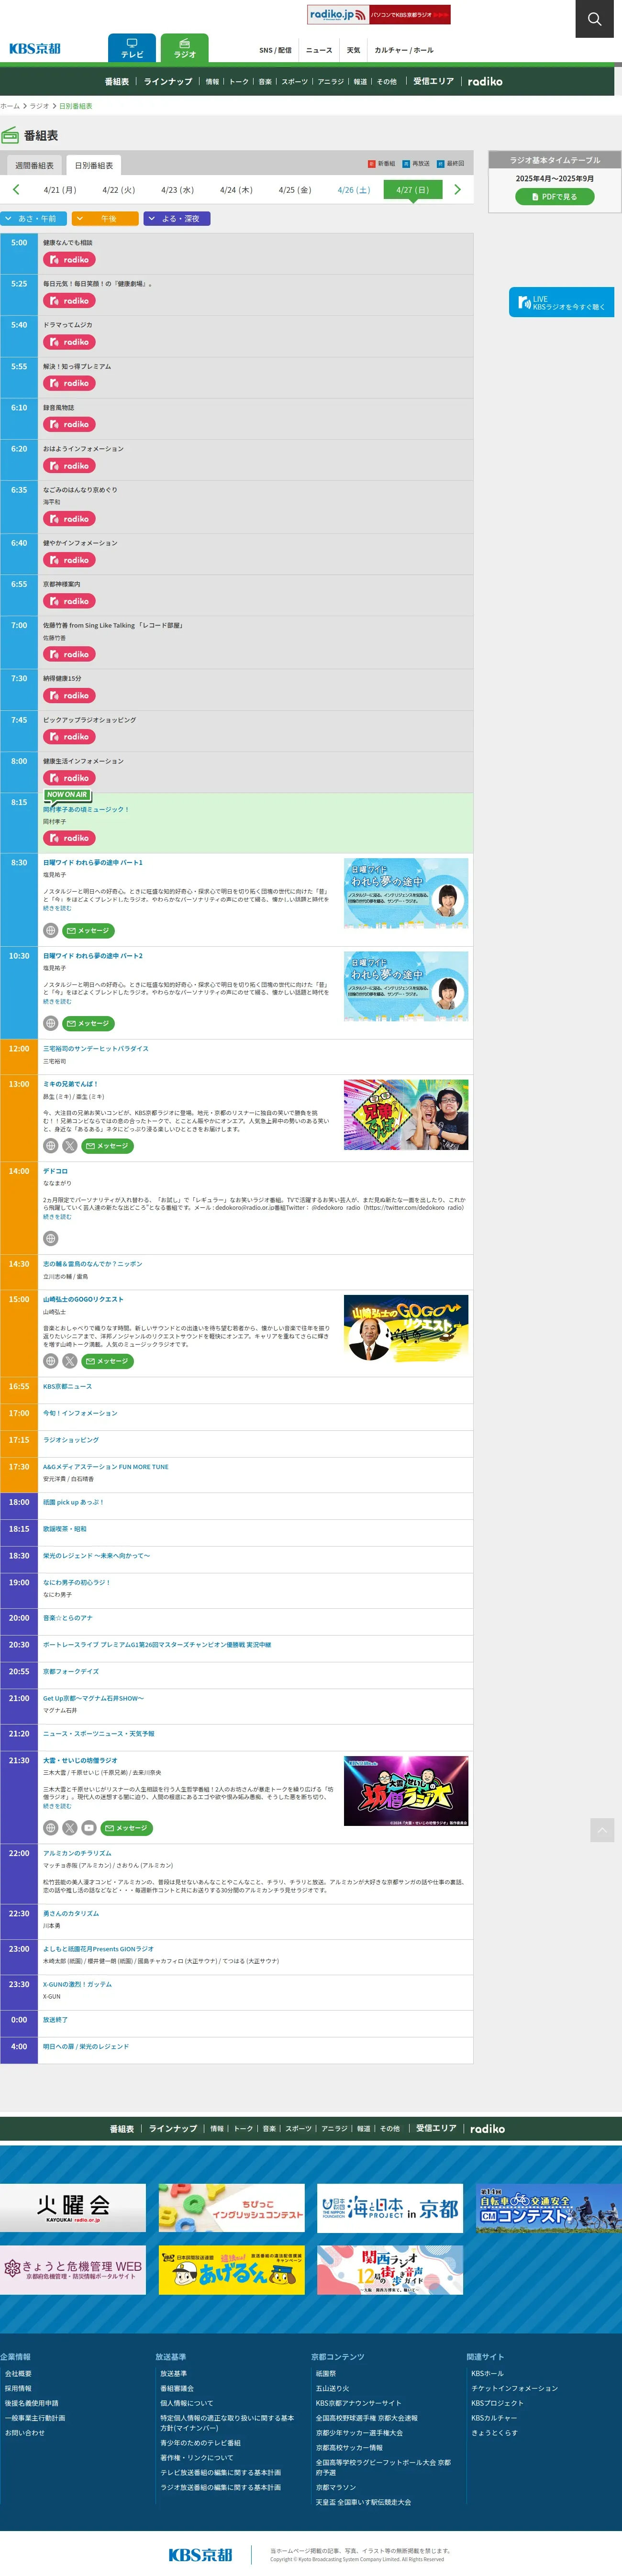The height and width of the screenshot is (2576, 622).
Task: Open program link KBS京都ニュース at 16:55
Action: tap(67, 1386)
